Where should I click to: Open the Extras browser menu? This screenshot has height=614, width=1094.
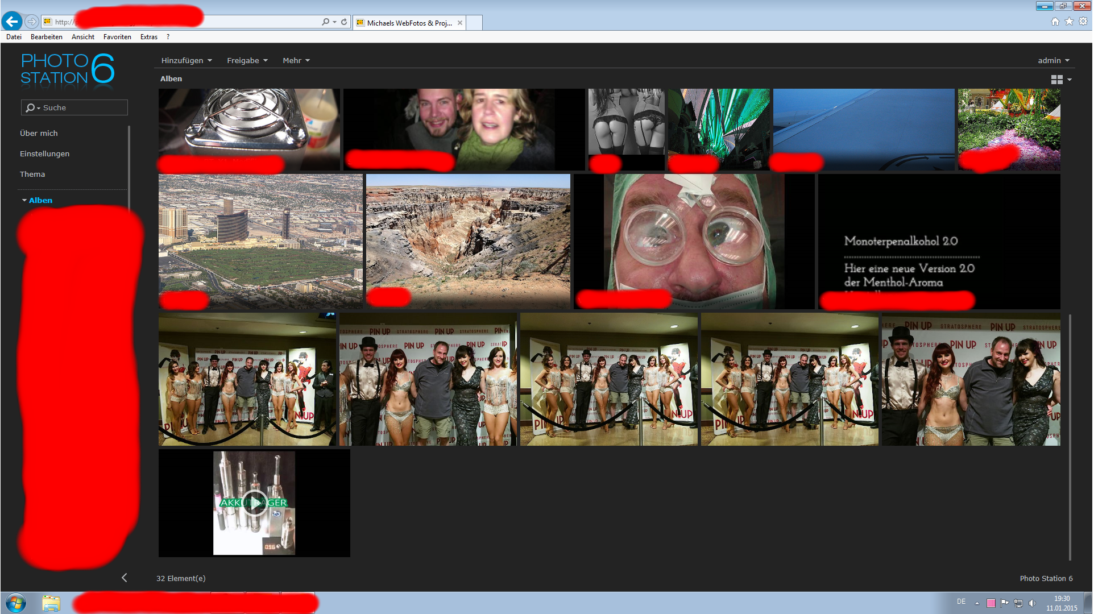coord(149,37)
